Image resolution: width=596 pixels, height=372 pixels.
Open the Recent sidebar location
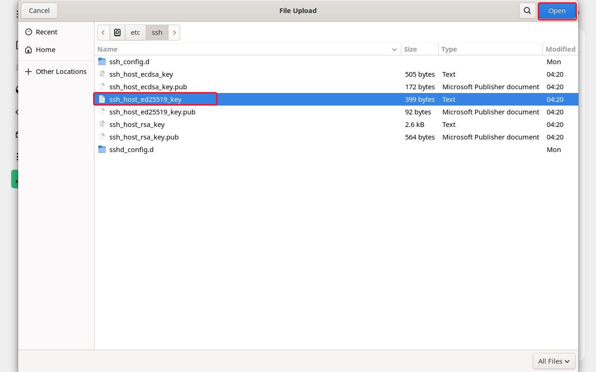(47, 32)
